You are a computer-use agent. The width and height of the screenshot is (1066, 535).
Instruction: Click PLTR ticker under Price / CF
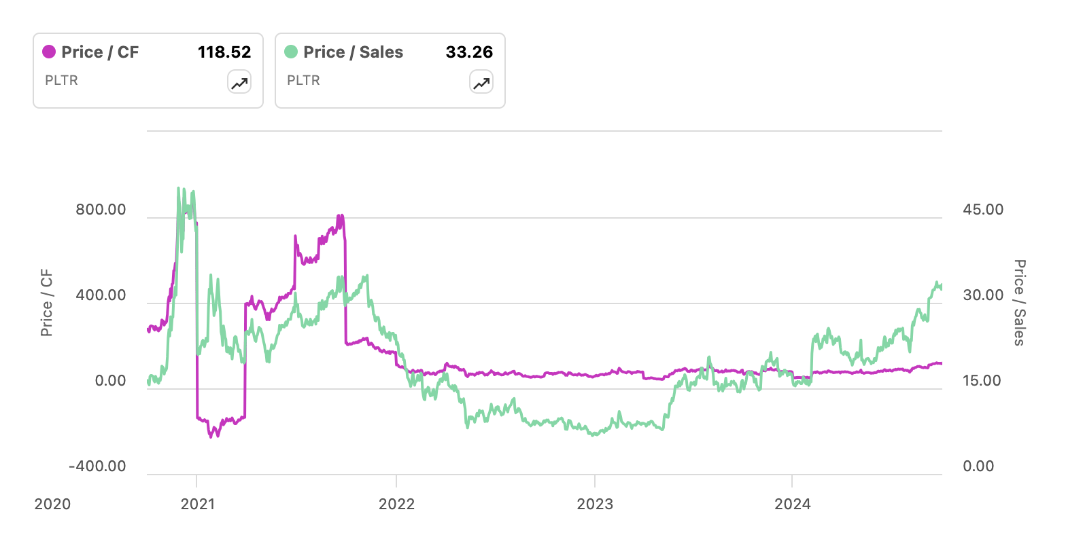[61, 80]
